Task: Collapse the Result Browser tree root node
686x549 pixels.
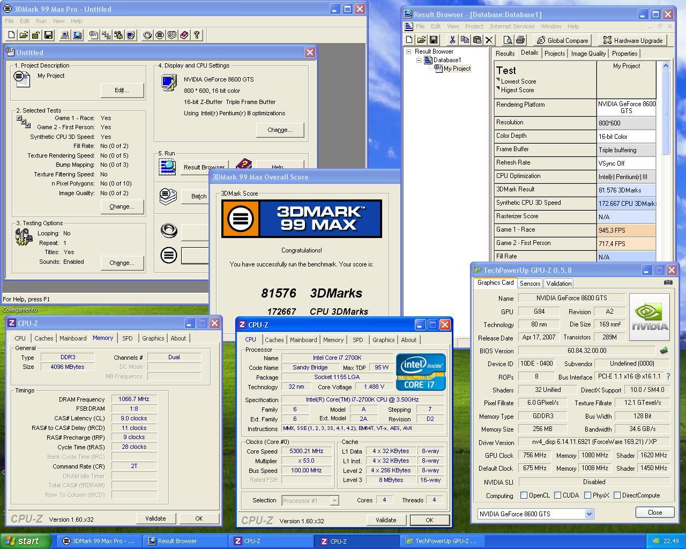Action: (408, 51)
